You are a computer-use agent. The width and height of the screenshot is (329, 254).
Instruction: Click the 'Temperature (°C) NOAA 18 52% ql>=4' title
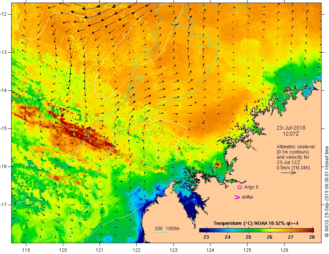click(256, 223)
